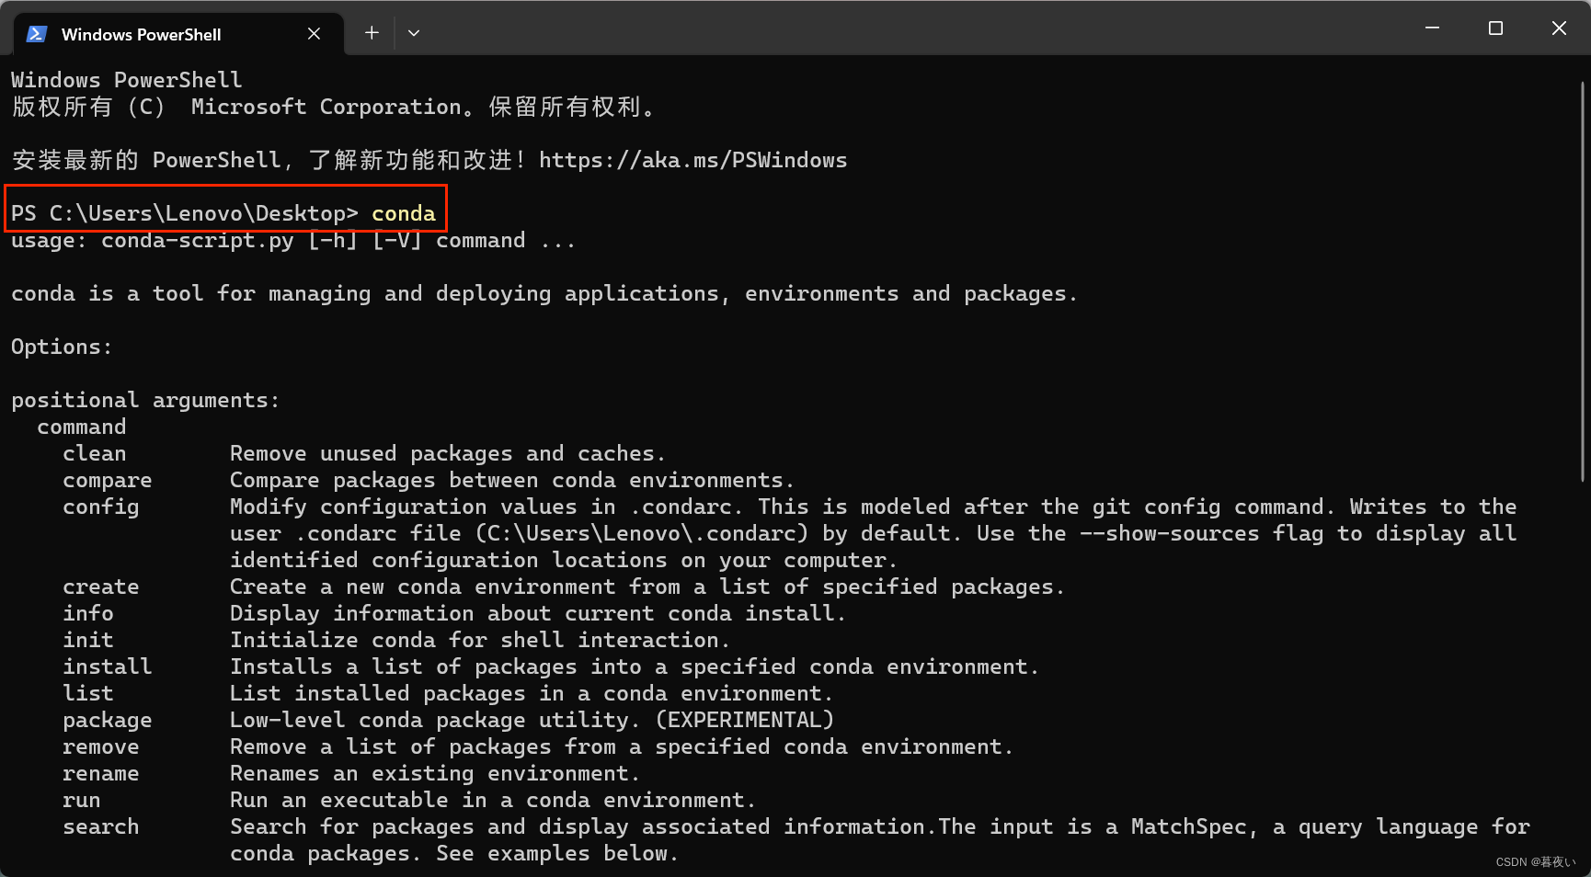Click 'Remove unused packages and caches.' description

448,454
